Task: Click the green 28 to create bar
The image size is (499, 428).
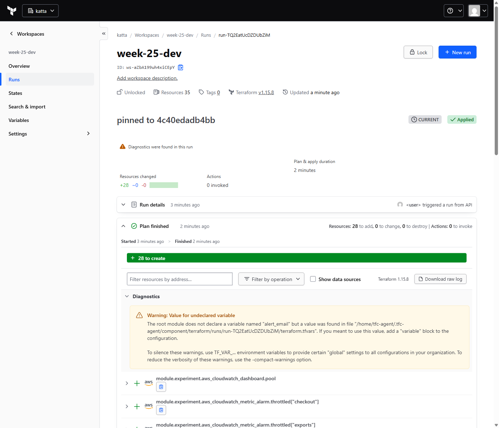Action: (x=297, y=258)
